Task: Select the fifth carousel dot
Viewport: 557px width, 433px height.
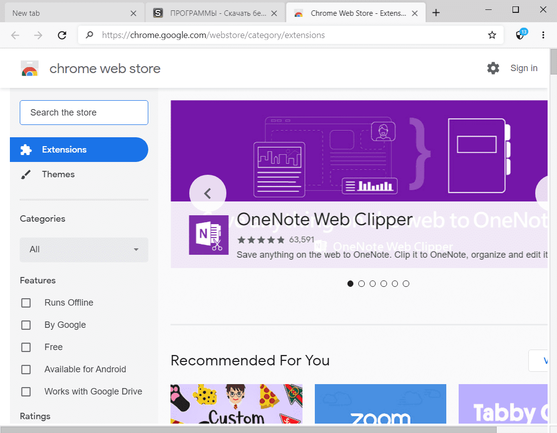Action: (395, 283)
